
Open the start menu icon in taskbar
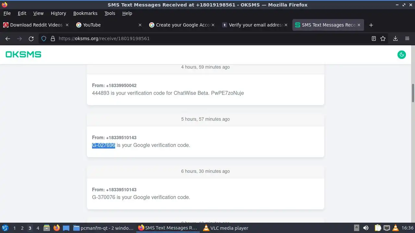pos(5,228)
